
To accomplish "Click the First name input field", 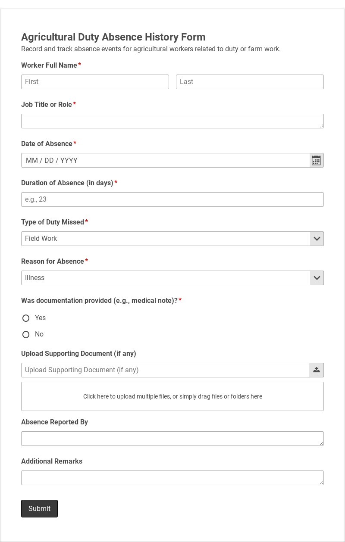I will point(95,82).
